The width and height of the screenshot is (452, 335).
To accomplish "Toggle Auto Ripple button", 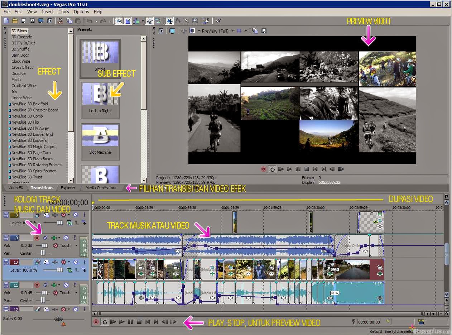I will point(136,21).
